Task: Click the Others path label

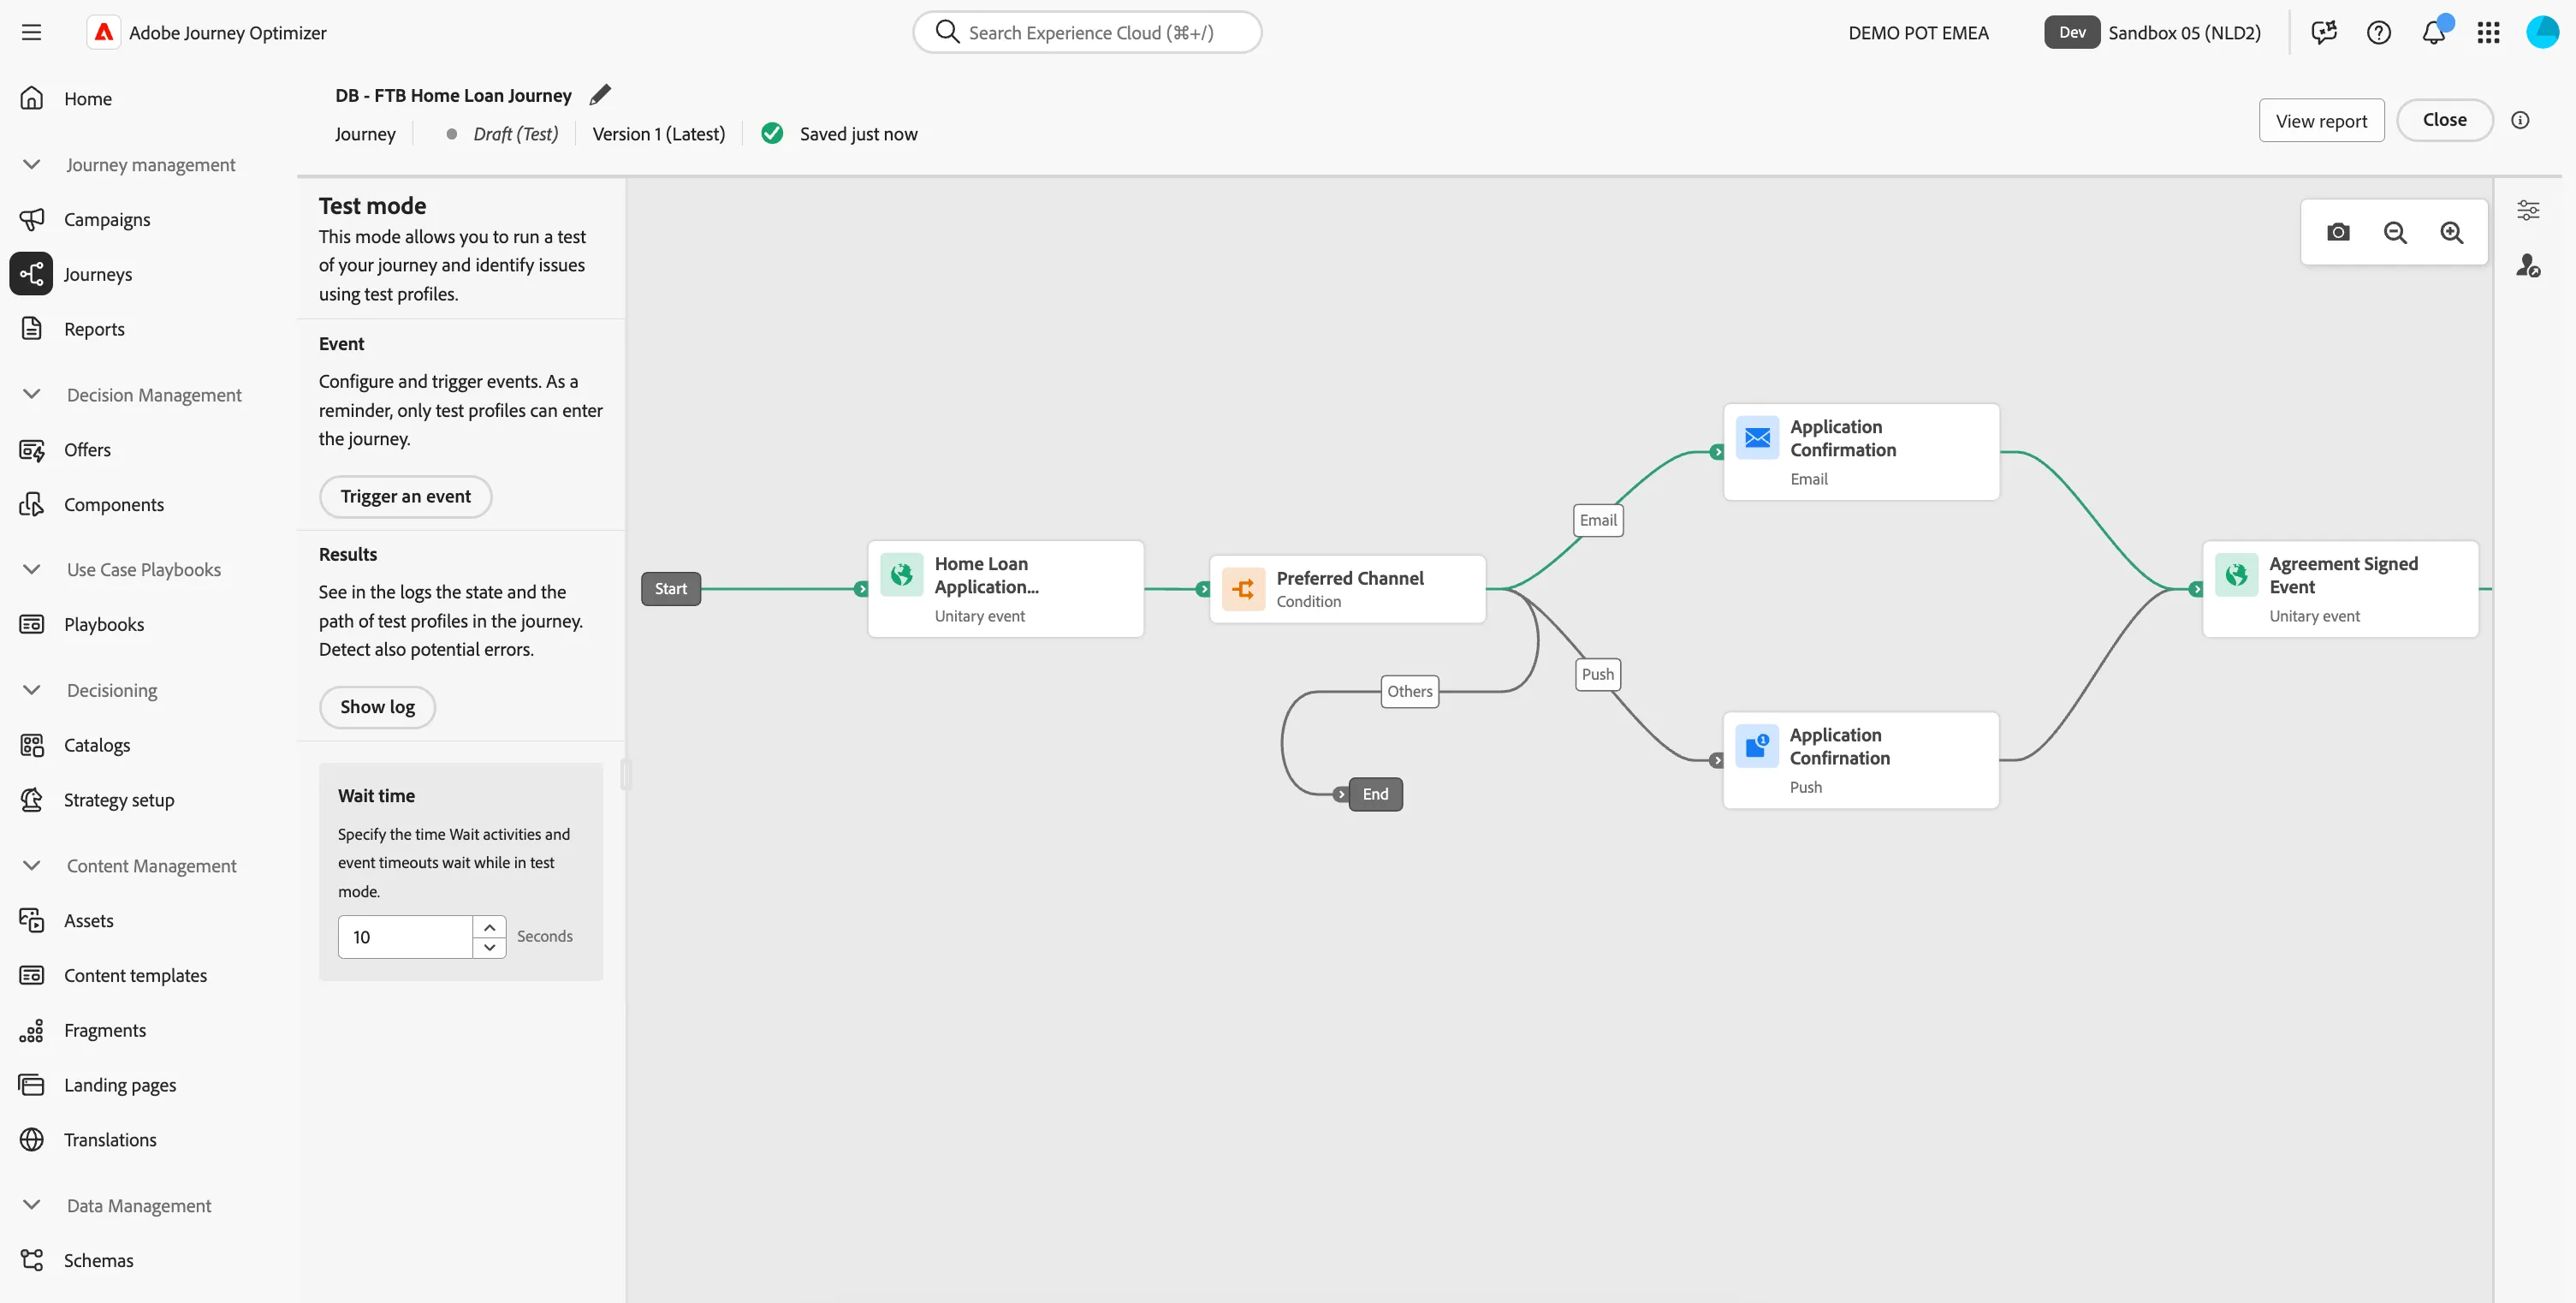Action: (x=1409, y=691)
